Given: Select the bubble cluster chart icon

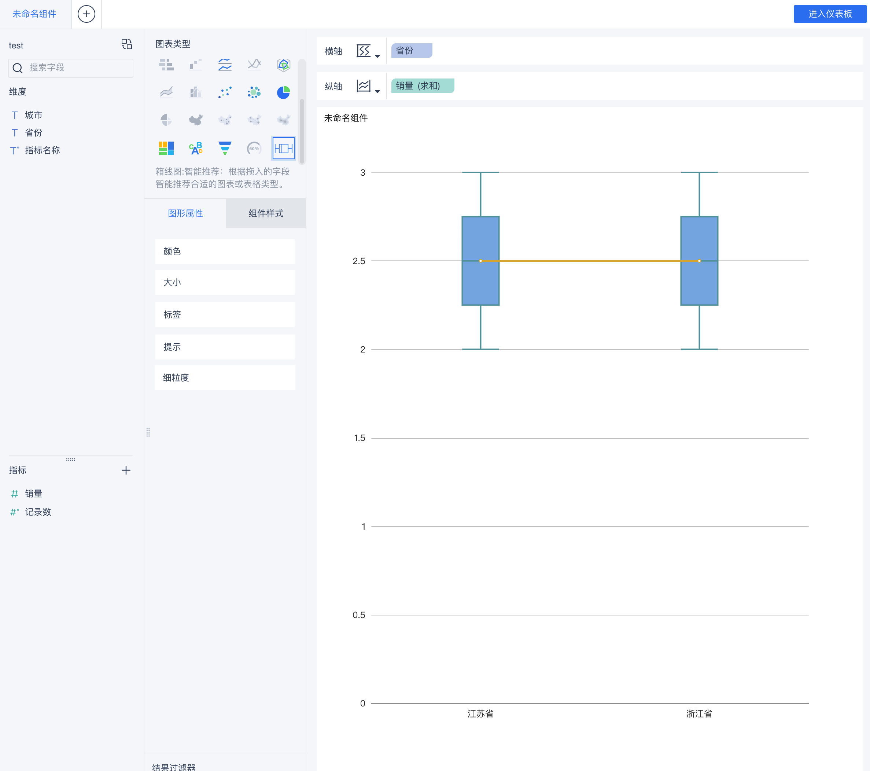Looking at the screenshot, I should click(x=254, y=92).
